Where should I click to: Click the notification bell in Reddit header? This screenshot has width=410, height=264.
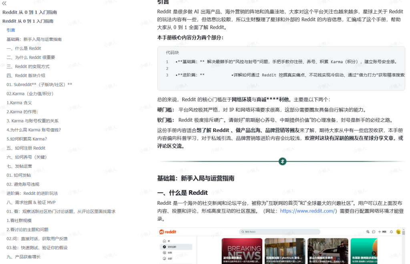coord(392,232)
